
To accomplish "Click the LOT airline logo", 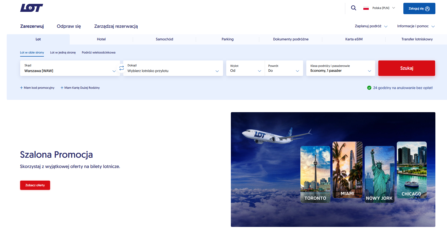I will pyautogui.click(x=32, y=8).
